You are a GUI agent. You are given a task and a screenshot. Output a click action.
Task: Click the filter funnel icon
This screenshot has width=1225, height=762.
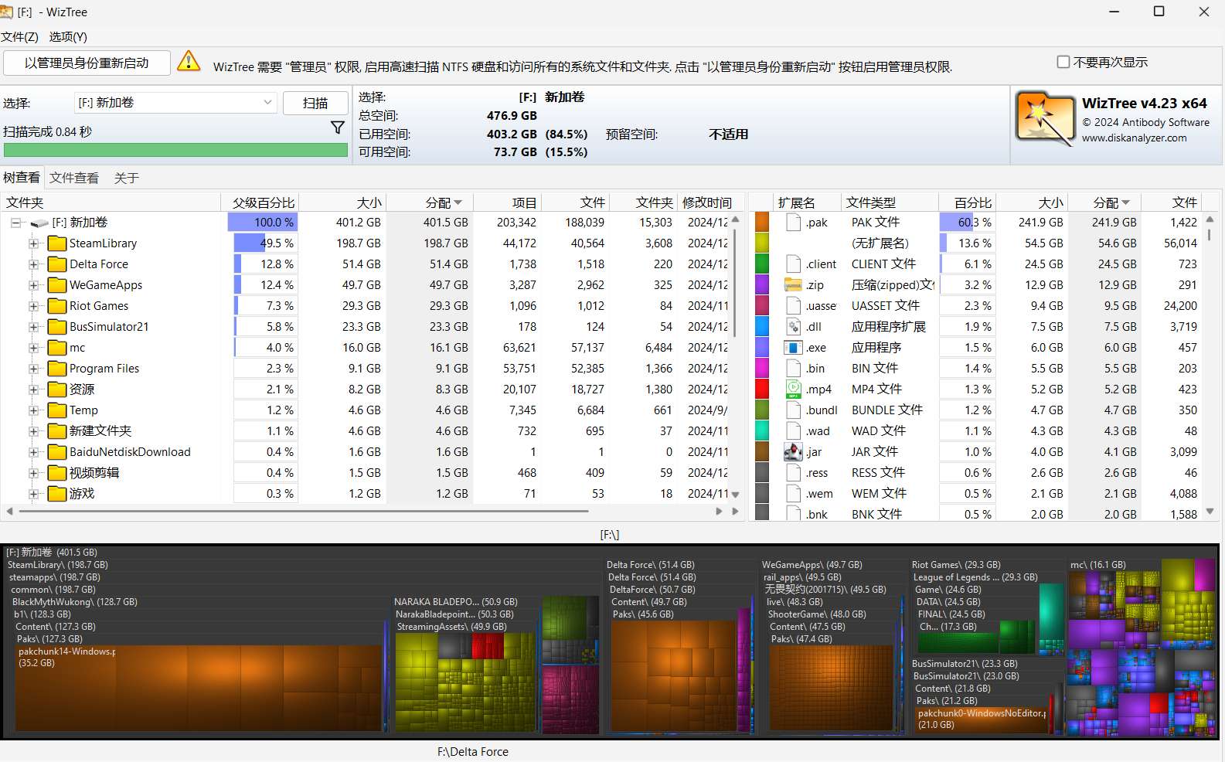pos(338,128)
